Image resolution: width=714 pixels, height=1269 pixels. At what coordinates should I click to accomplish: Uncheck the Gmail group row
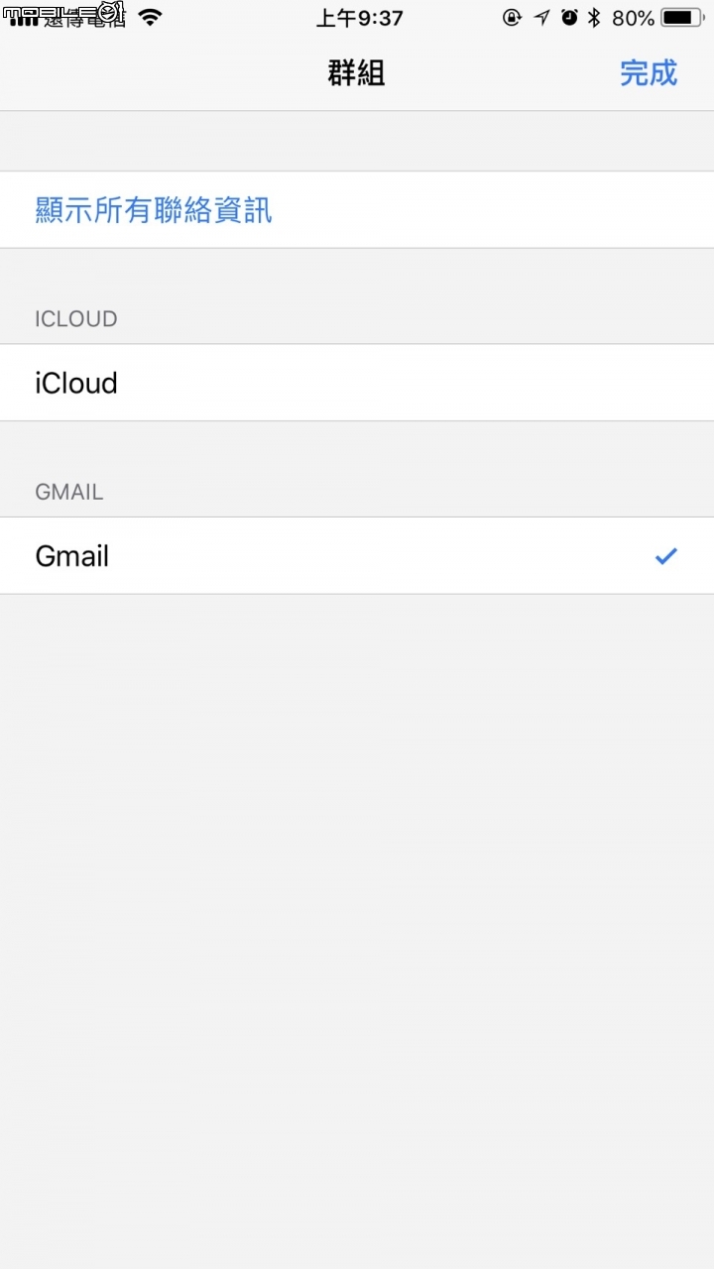pyautogui.click(x=357, y=556)
